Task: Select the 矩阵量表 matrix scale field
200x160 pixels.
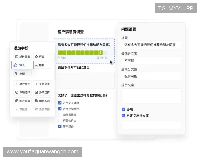Action: [x=23, y=57]
